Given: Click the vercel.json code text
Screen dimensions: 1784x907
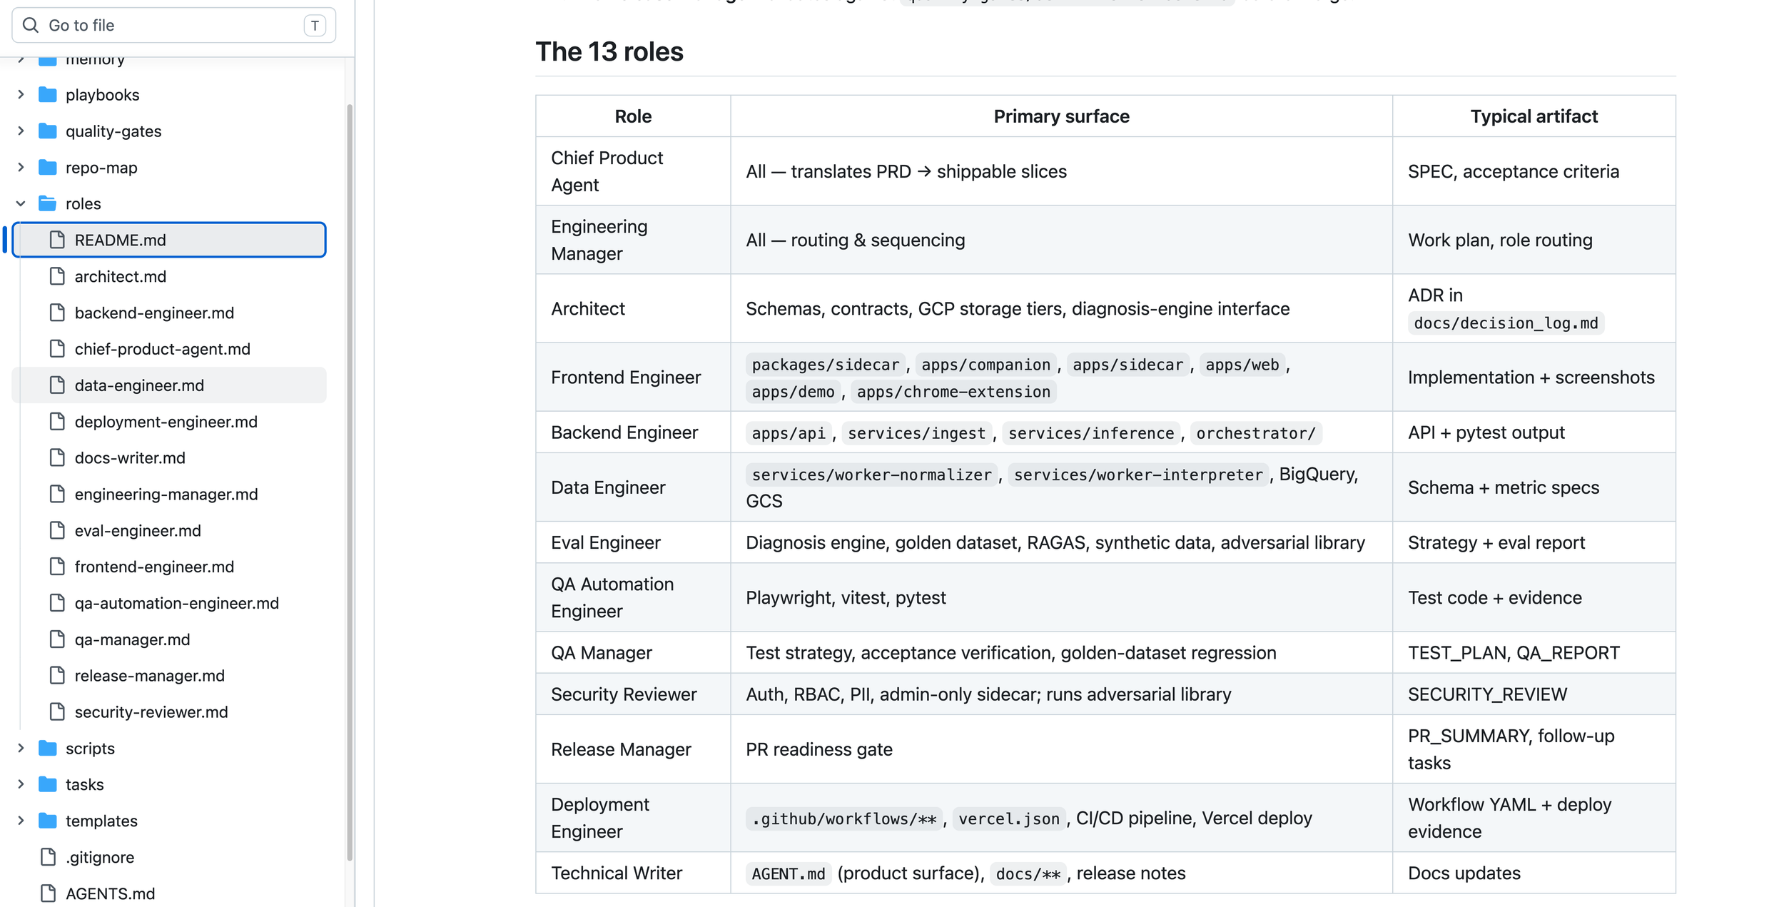Looking at the screenshot, I should point(1009,819).
